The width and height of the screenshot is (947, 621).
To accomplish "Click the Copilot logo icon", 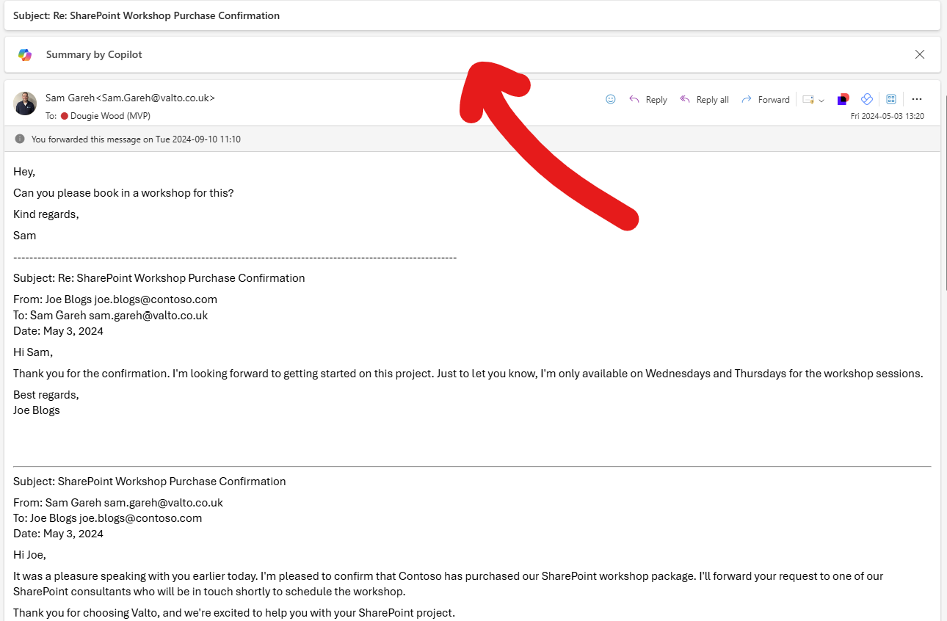I will pos(25,55).
